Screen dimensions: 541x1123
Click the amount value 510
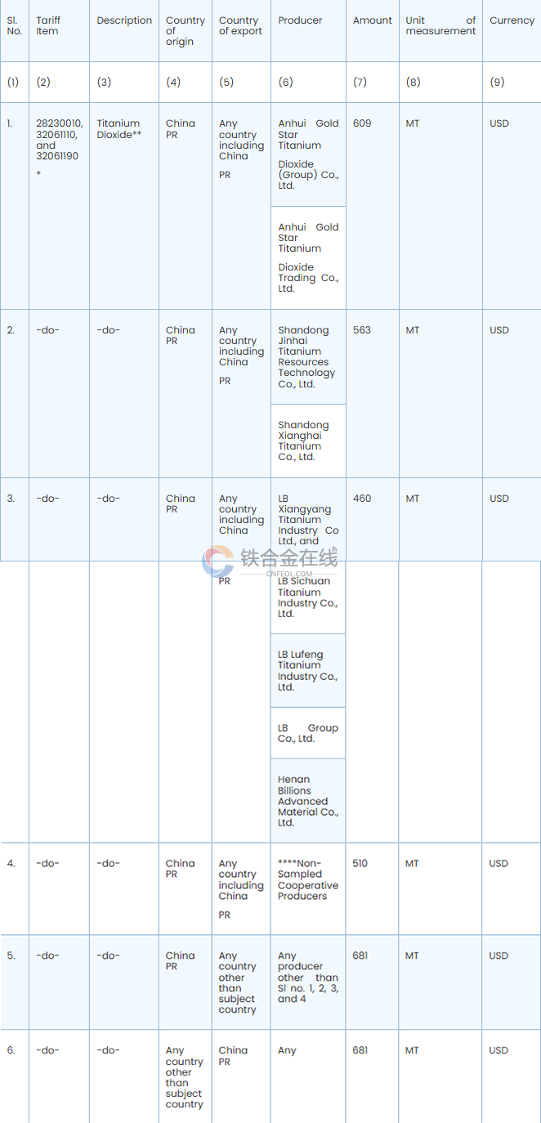click(361, 863)
